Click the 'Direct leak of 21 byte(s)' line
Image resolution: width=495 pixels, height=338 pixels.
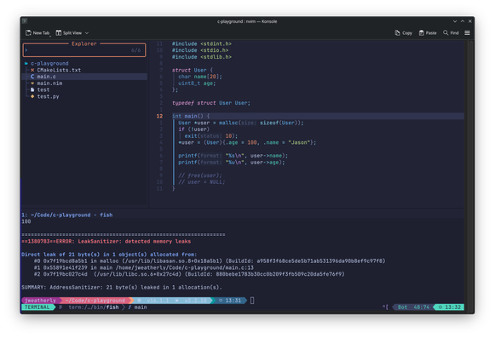pos(109,255)
